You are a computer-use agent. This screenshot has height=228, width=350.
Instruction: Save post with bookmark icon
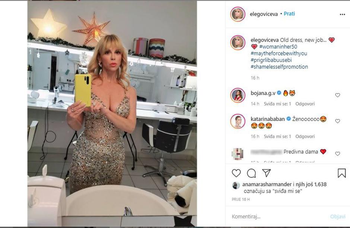[x=341, y=173]
